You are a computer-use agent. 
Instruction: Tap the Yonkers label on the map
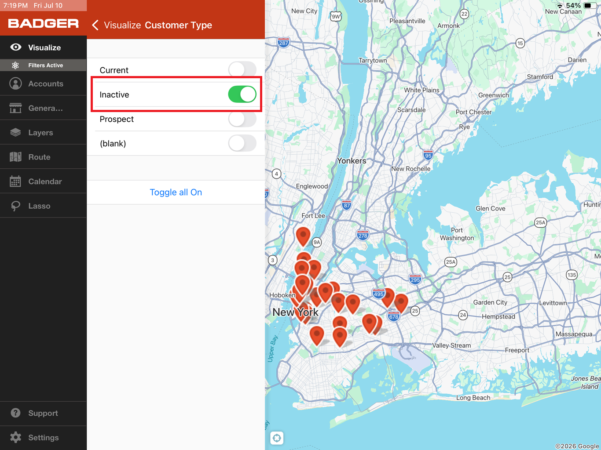tap(352, 161)
